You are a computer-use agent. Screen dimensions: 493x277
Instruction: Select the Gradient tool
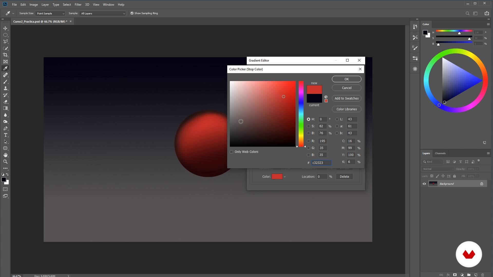click(x=5, y=108)
